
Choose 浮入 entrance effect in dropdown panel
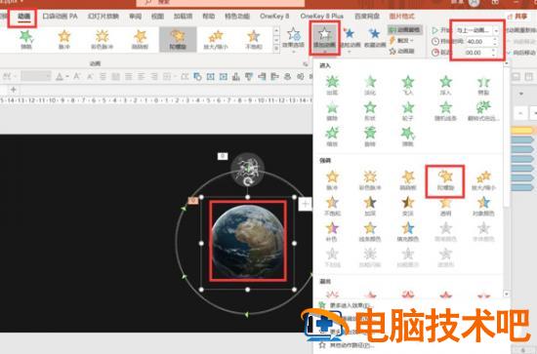pos(445,85)
